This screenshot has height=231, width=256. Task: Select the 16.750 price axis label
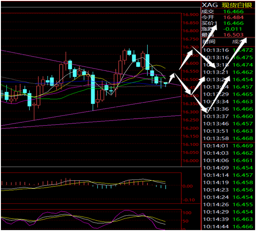pyautogui.click(x=190, y=39)
